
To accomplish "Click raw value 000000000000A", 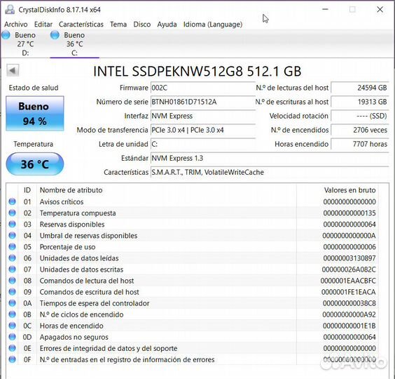I will click(x=349, y=236).
